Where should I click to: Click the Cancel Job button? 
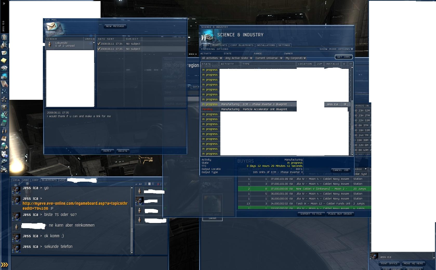[x=341, y=170]
